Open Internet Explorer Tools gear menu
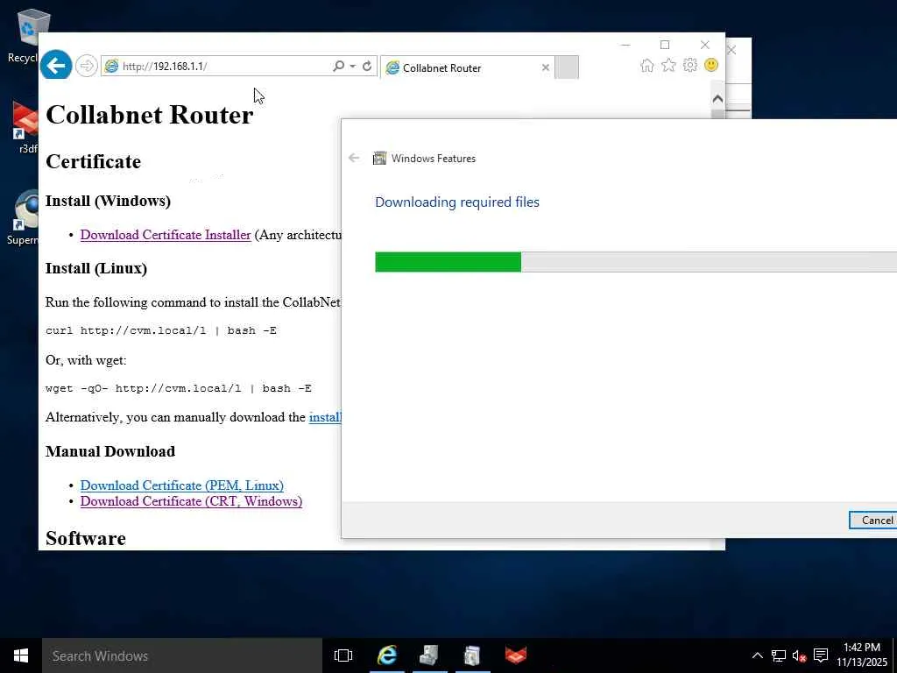The width and height of the screenshot is (897, 673). 690,65
